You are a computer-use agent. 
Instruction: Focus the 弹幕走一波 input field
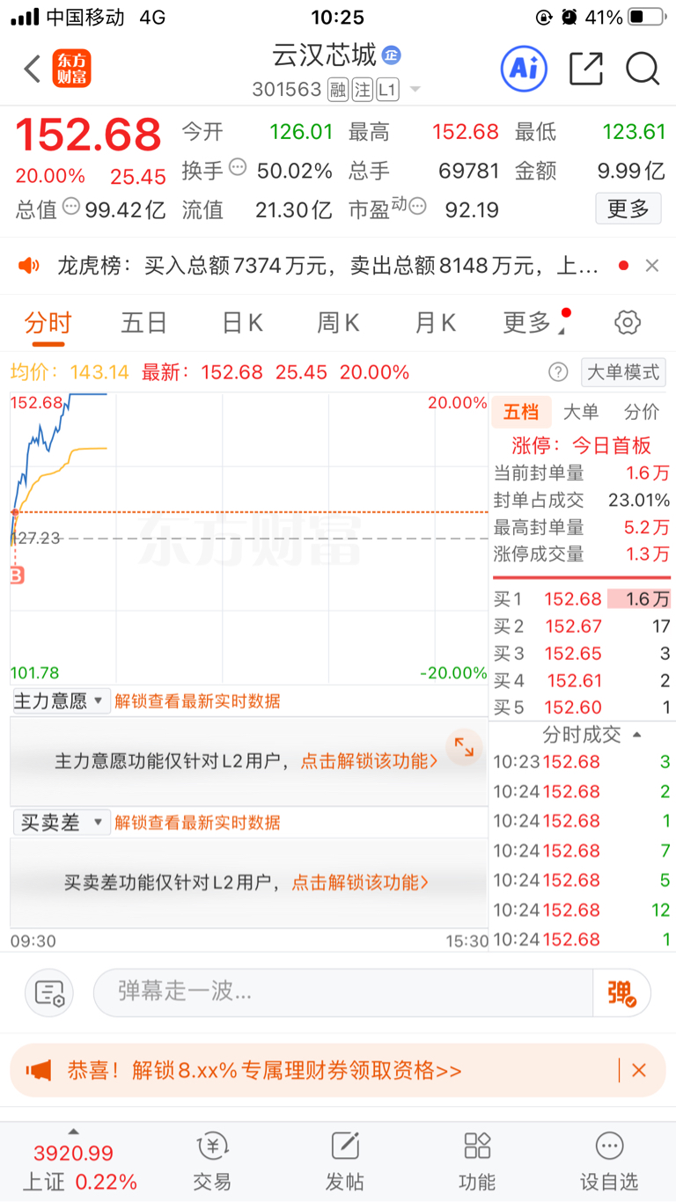click(x=343, y=993)
